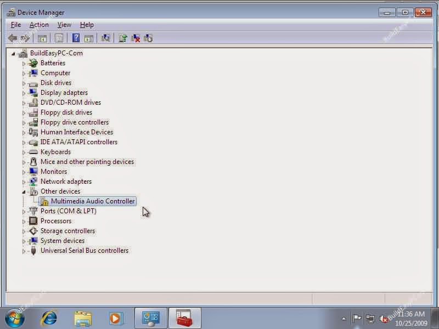This screenshot has height=329, width=439.
Task: Click the Back navigation arrow
Action: 12,38
